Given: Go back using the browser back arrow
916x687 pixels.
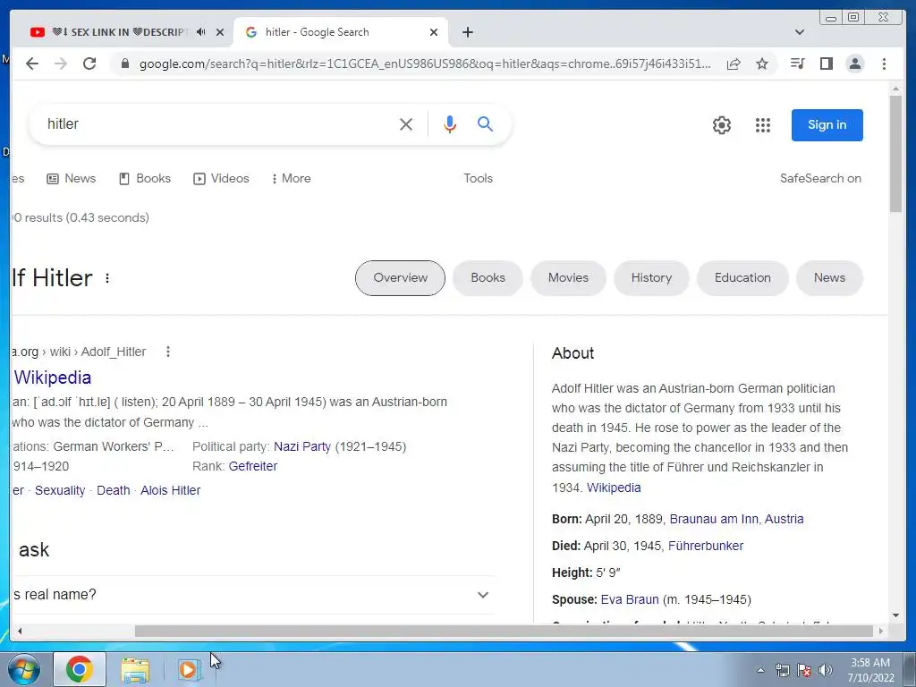Looking at the screenshot, I should [32, 64].
